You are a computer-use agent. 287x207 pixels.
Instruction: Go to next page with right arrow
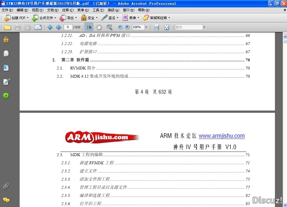[59, 27]
